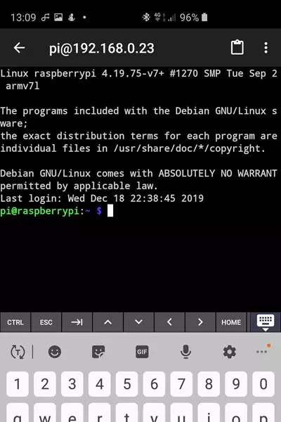The image size is (281, 422).
Task: Tap the ESC key button
Action: [46, 322]
